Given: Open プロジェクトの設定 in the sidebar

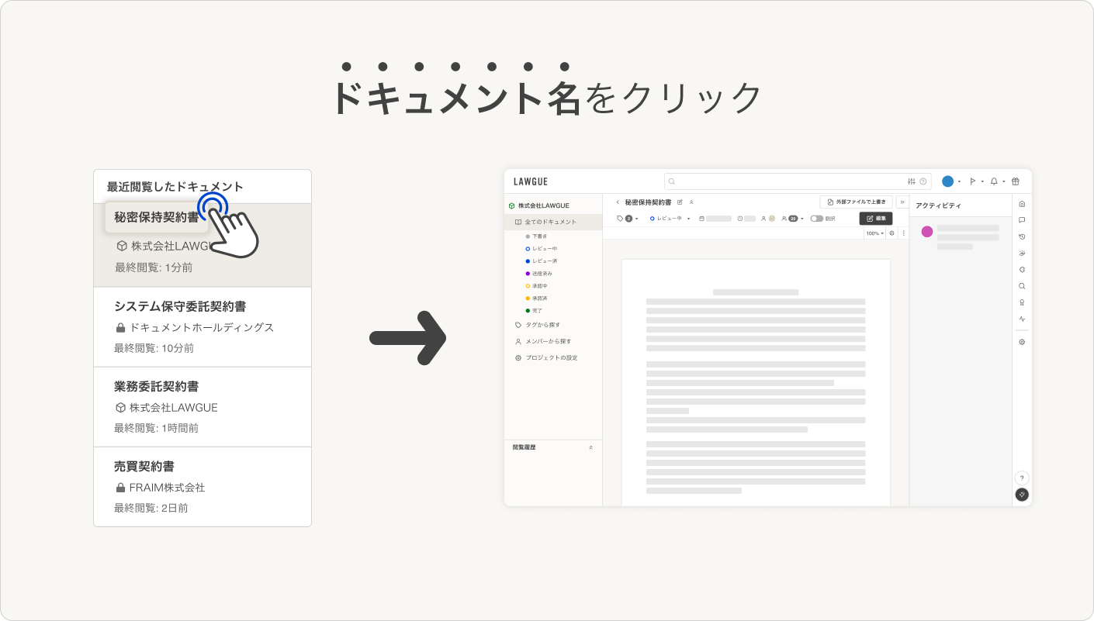Looking at the screenshot, I should (x=546, y=358).
